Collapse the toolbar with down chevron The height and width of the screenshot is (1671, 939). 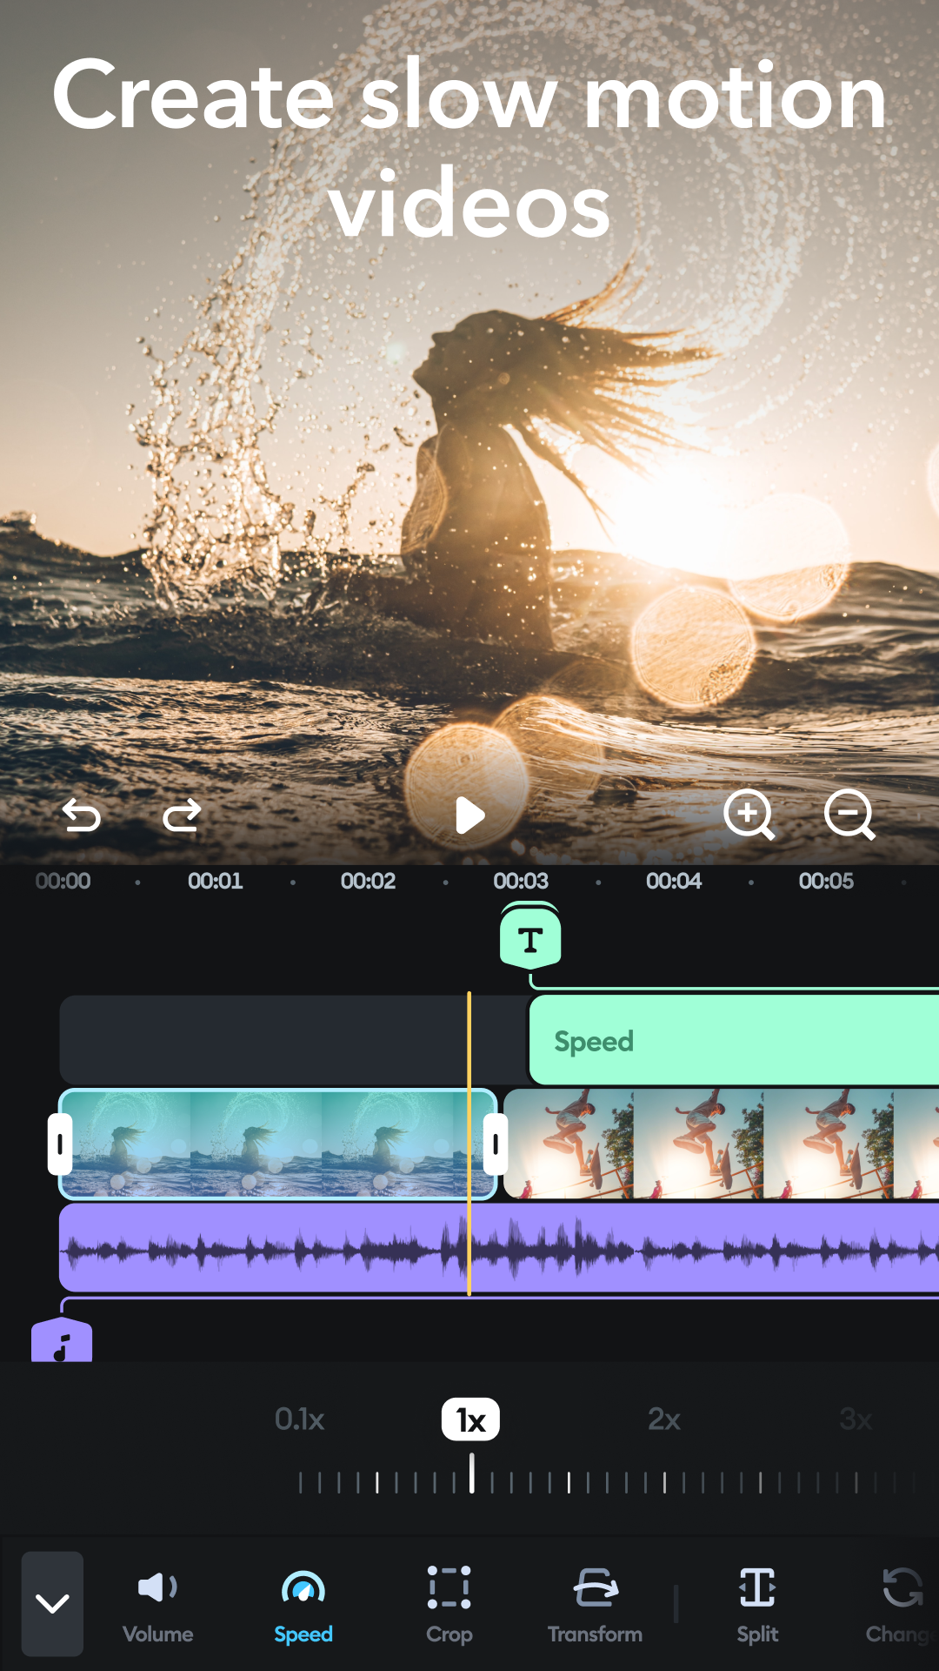52,1603
